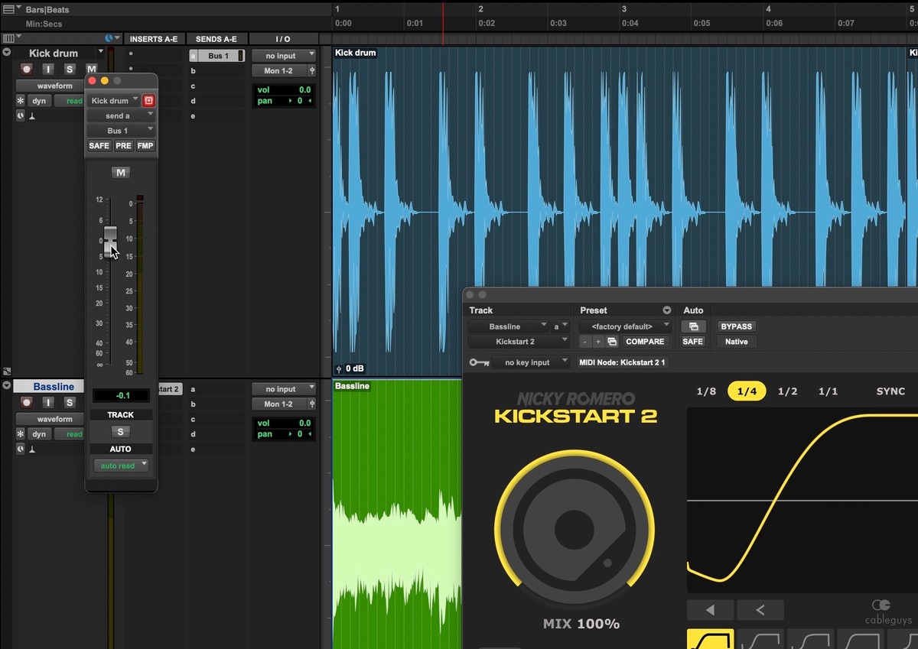The width and height of the screenshot is (918, 649).
Task: Toggle the plug-in BYPASS button
Action: point(736,326)
